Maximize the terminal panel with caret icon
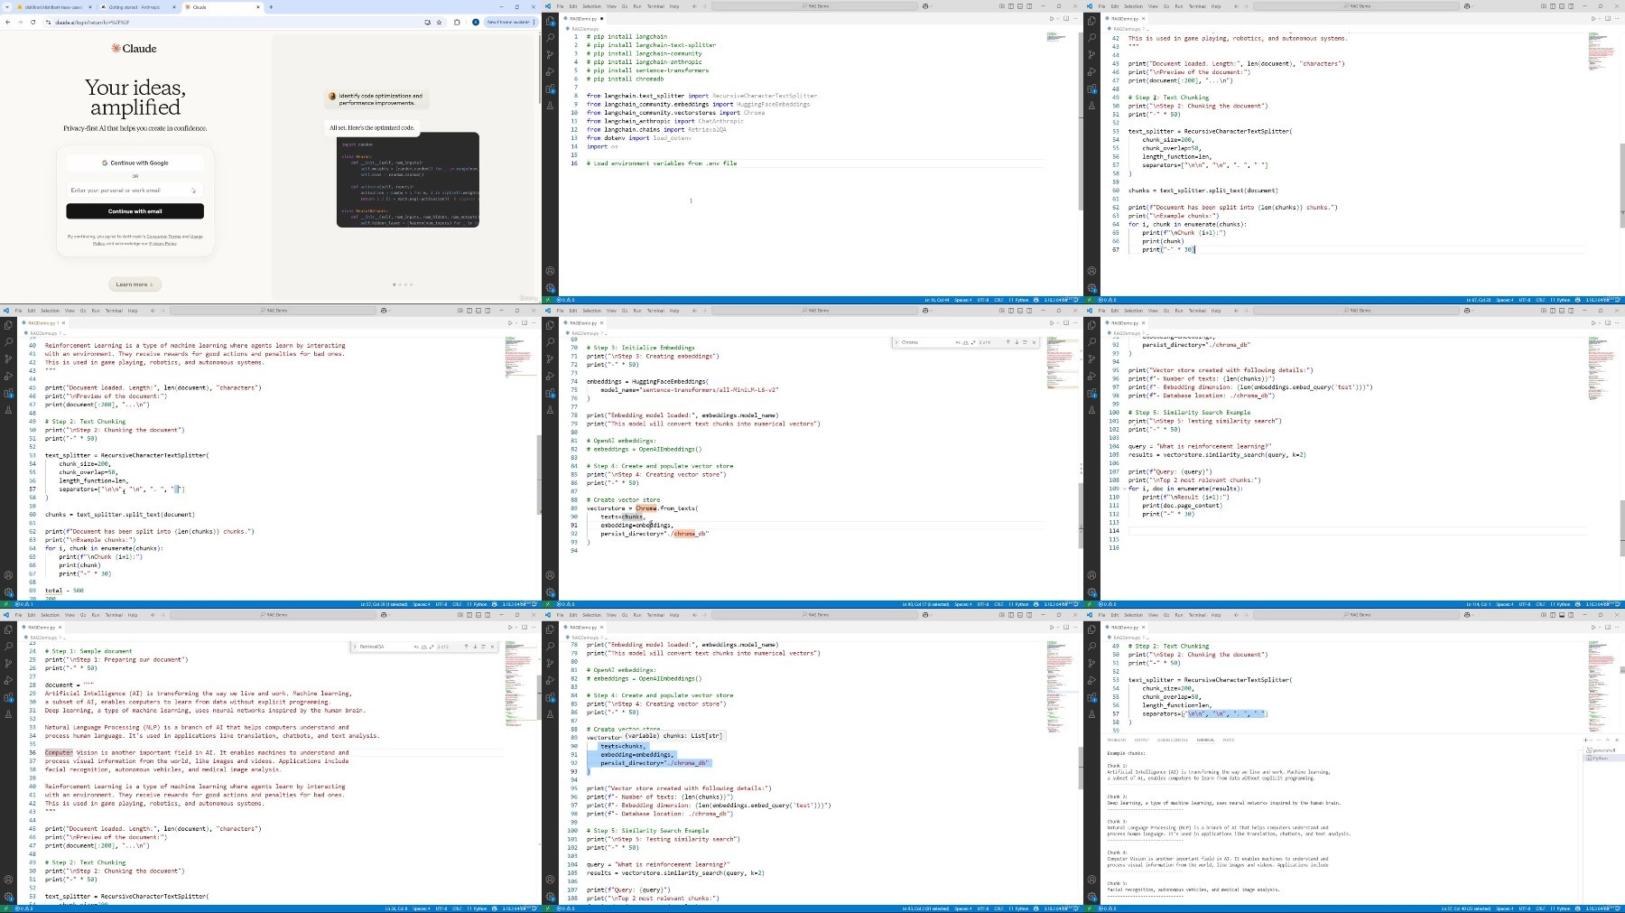1625x913 pixels. 1608,740
